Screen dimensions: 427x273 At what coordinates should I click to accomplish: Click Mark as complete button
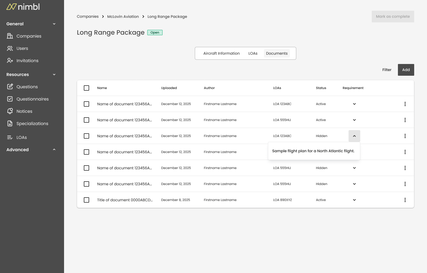[393, 17]
